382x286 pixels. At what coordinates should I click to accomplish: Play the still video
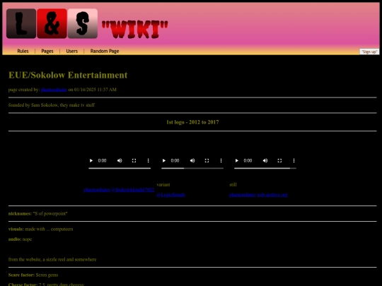pos(237,160)
